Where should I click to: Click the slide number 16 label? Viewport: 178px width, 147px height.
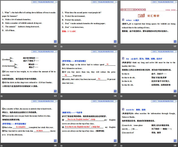pos(55,145)
